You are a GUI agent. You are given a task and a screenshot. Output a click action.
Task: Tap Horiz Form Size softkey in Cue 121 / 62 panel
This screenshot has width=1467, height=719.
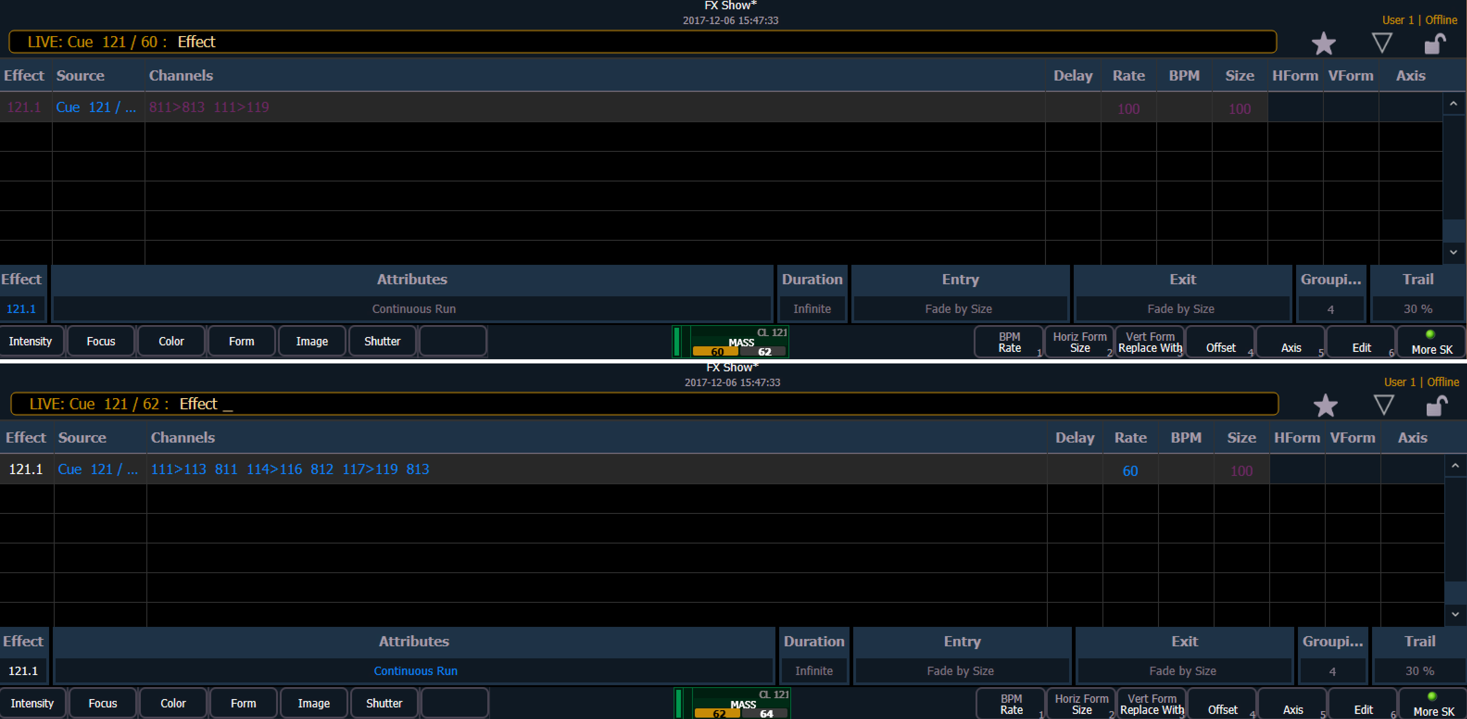click(x=1081, y=704)
